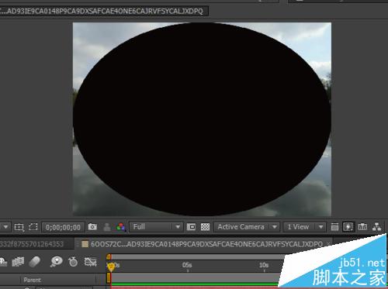
Task: Select the composition viewer tab at top
Action: (x=103, y=11)
